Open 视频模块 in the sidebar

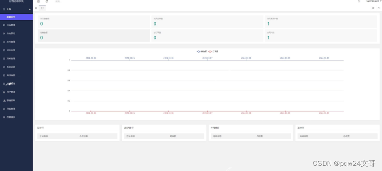(16, 117)
